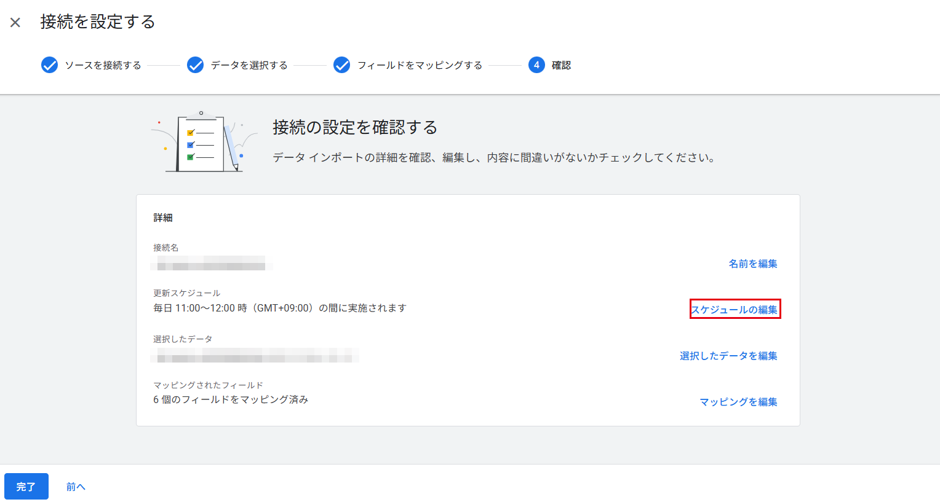Screen dimensions: 940x502
Task: Click the 接続の設定を確認する heading
Action: pyautogui.click(x=355, y=127)
